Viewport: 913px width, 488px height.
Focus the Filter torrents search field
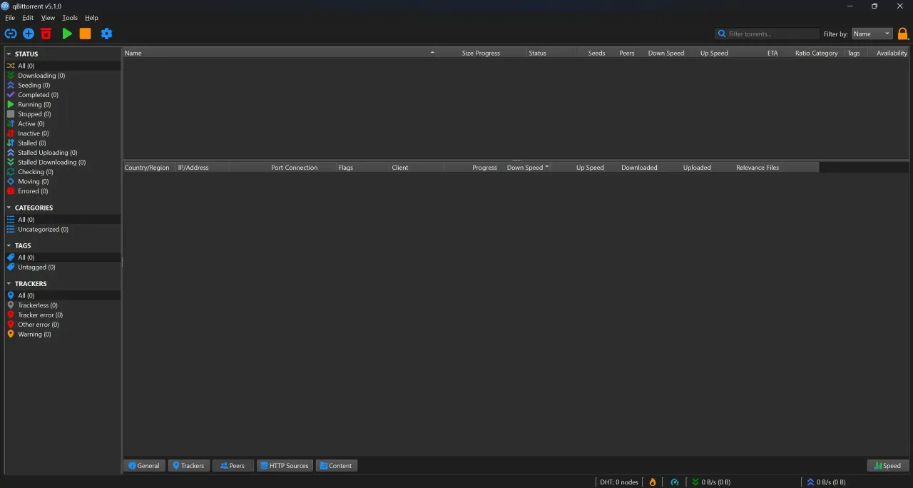(767, 34)
